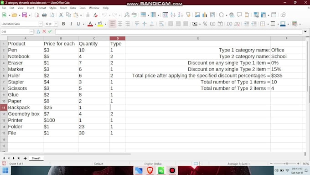Accept entry with green checkmark

click(x=50, y=31)
